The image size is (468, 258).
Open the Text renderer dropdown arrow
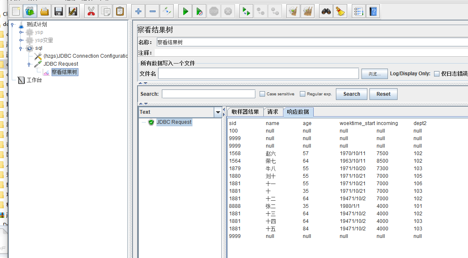218,112
